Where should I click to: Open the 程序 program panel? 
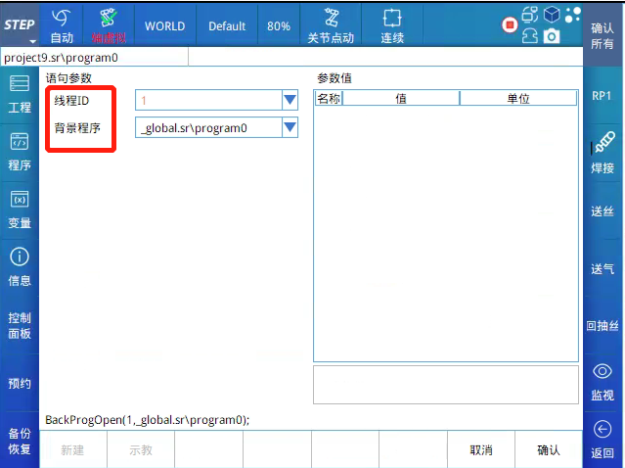(x=20, y=151)
